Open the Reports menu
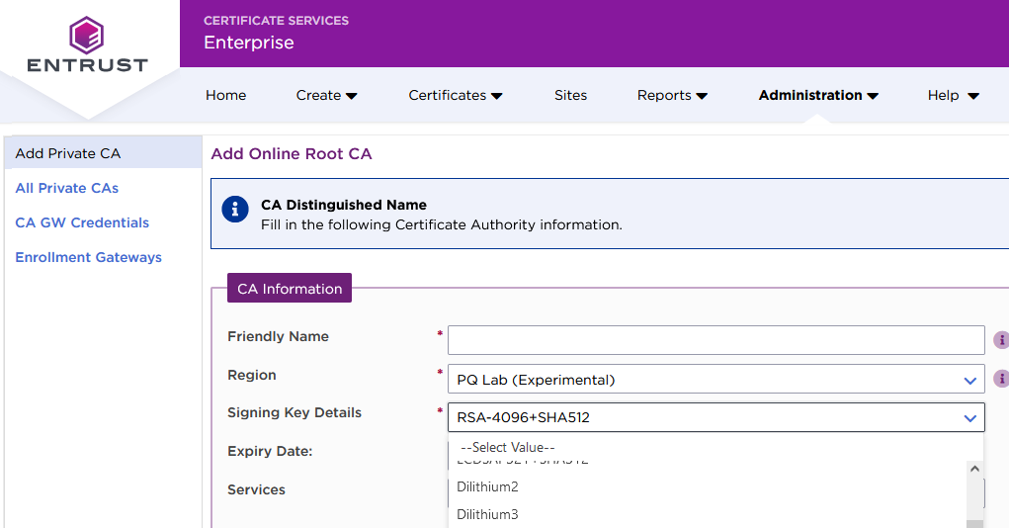Image resolution: width=1009 pixels, height=528 pixels. (672, 96)
